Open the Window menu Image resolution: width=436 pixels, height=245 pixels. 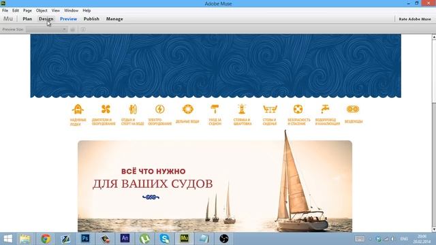point(71,10)
